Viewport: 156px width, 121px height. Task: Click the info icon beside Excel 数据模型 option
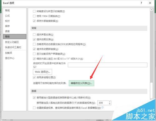click(x=102, y=107)
